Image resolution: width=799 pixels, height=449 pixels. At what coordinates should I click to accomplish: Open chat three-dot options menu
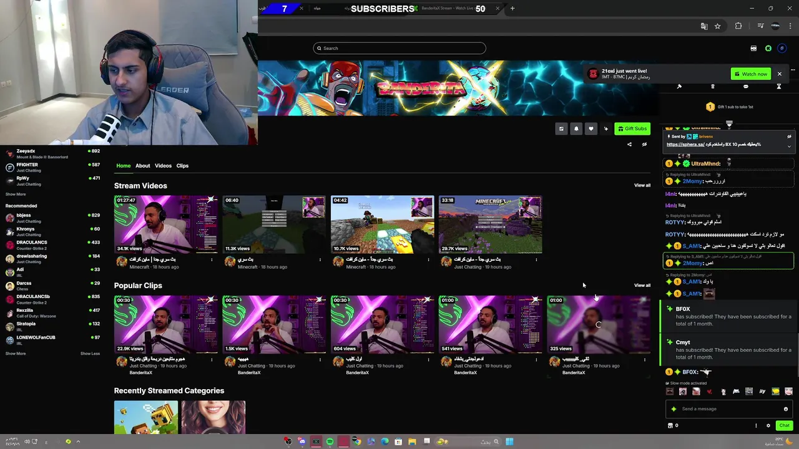click(x=756, y=425)
